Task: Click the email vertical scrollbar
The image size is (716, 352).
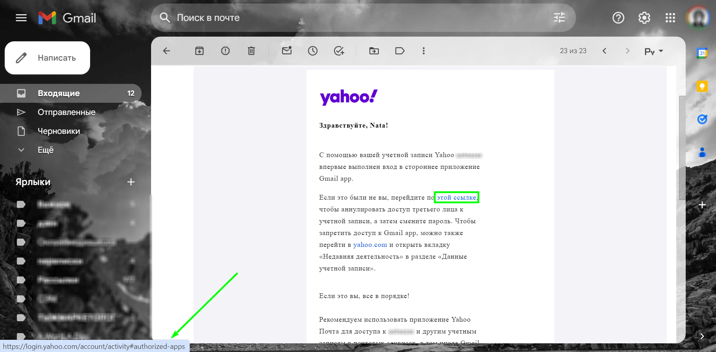Action: (x=682, y=148)
